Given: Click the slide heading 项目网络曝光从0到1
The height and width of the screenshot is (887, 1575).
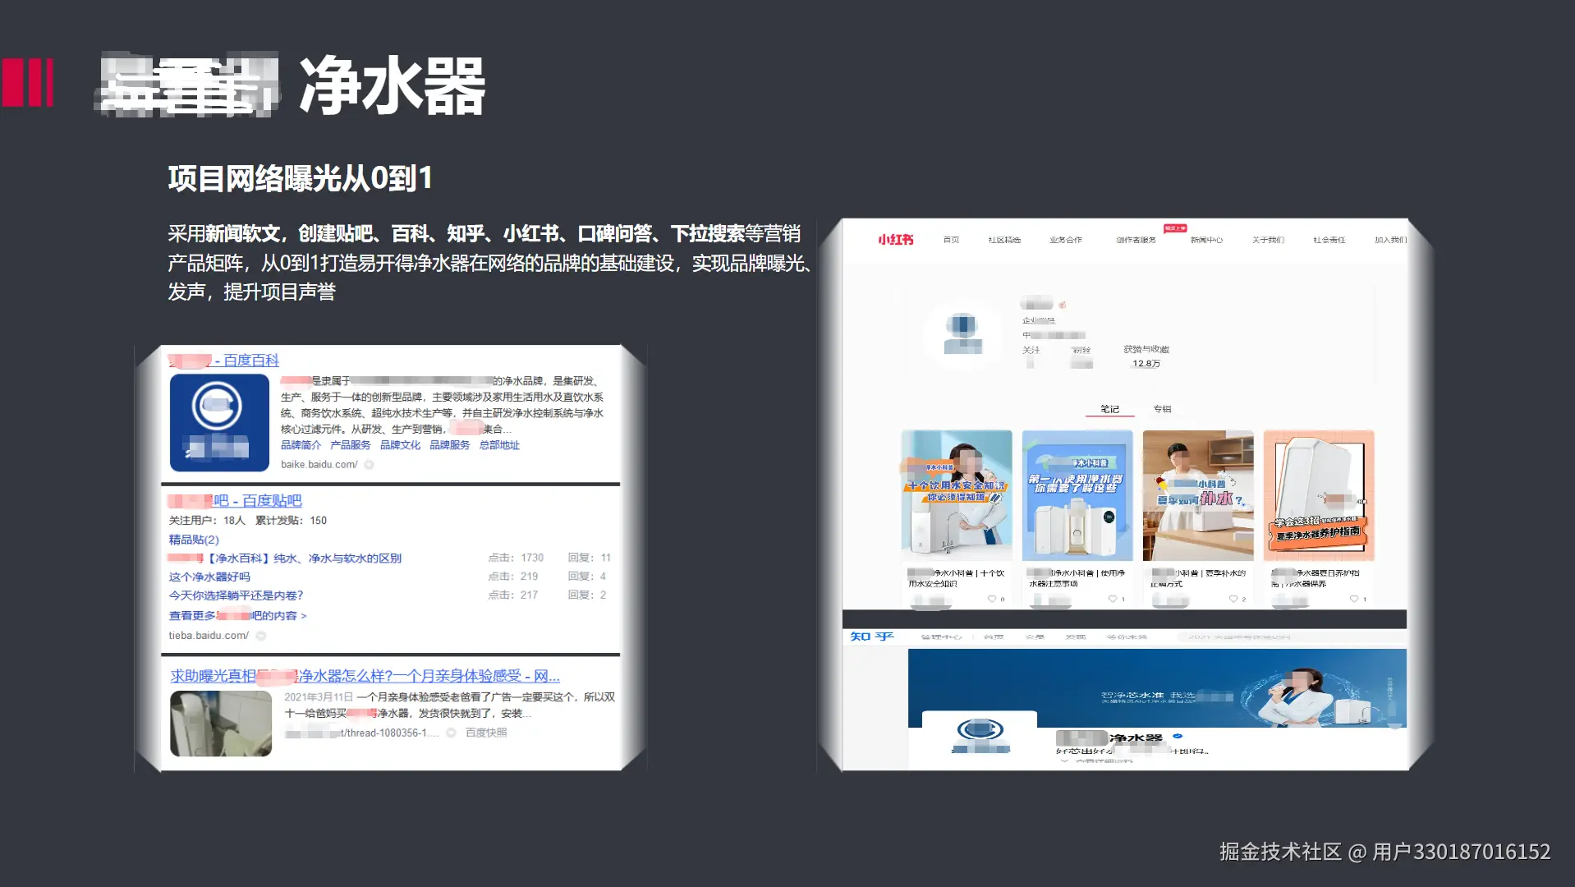Looking at the screenshot, I should [x=301, y=178].
